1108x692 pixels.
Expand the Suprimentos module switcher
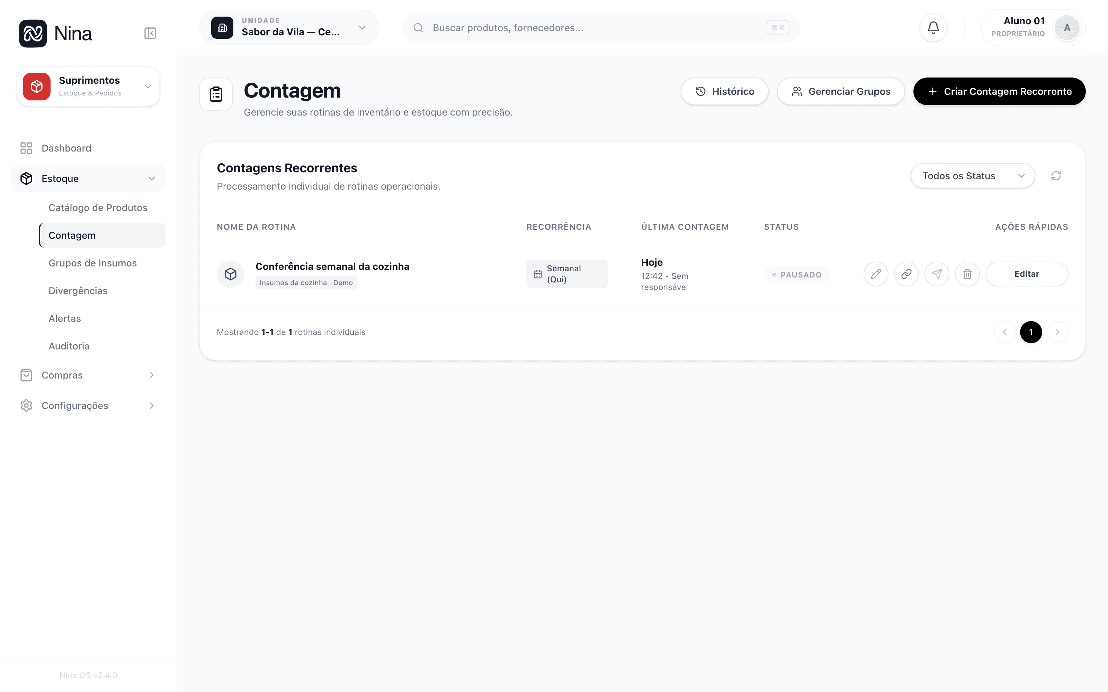[x=88, y=86]
